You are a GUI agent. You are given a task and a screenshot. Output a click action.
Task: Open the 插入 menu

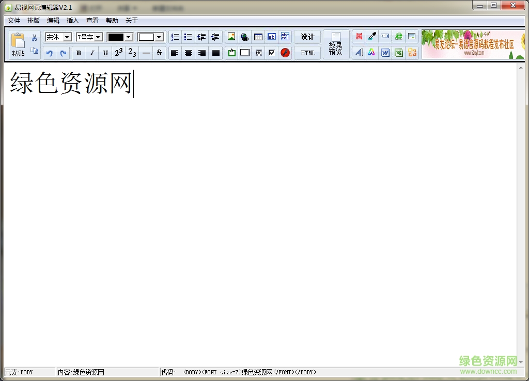(73, 21)
